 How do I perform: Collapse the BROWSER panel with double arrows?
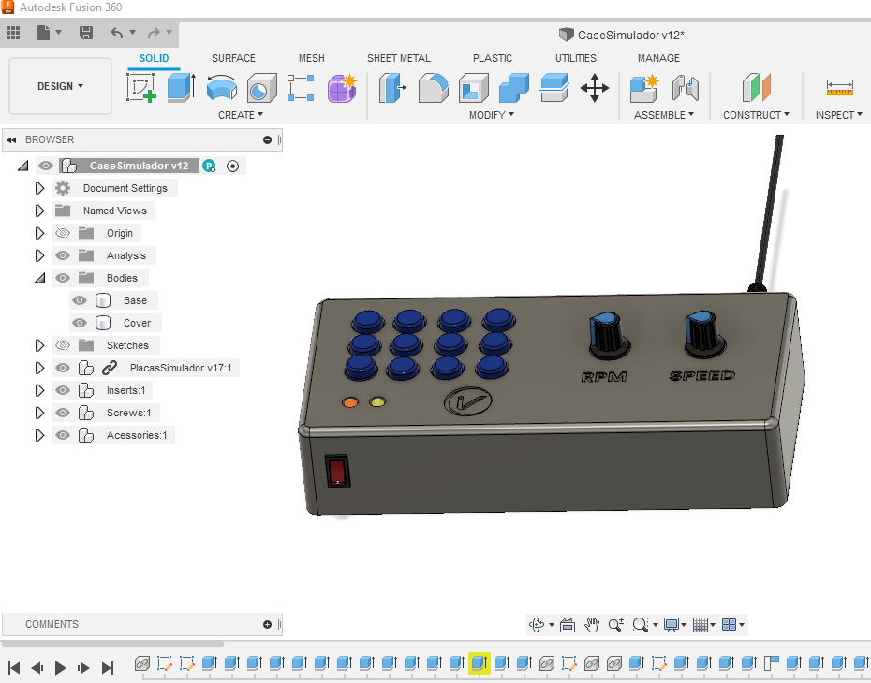pos(11,139)
